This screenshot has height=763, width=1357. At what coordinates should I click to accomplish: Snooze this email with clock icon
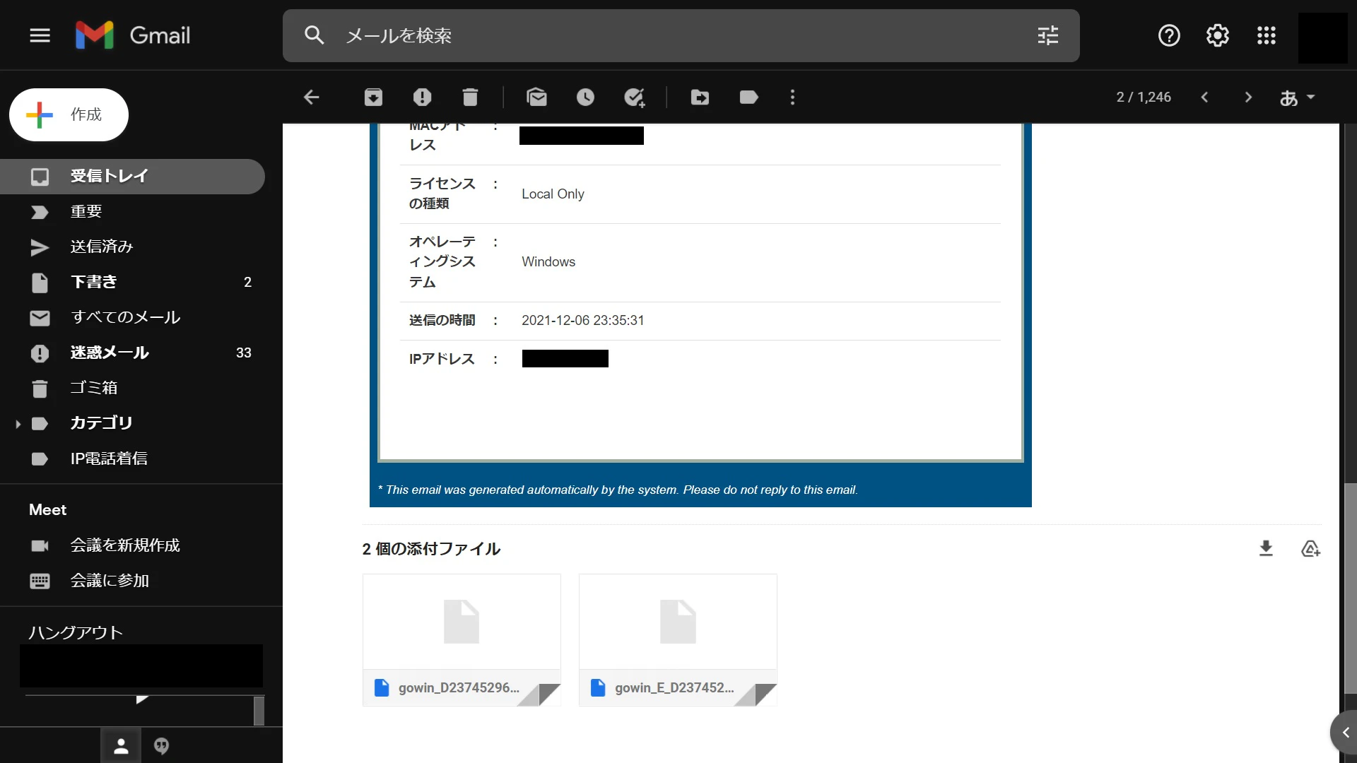[585, 97]
